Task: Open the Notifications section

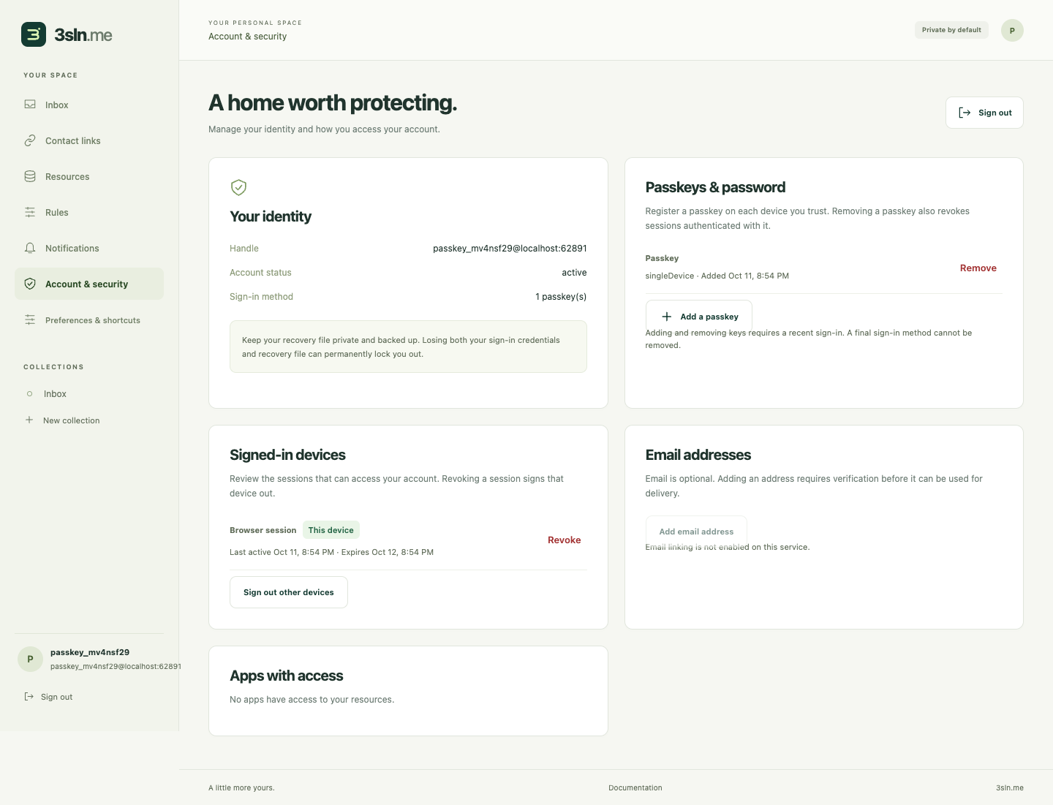Action: [x=89, y=248]
